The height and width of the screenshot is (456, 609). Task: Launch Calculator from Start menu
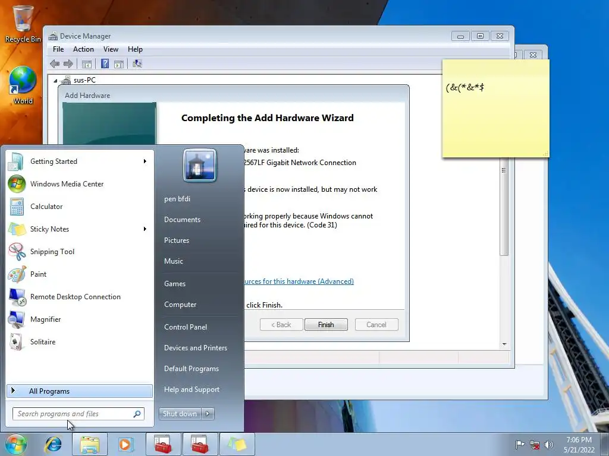point(80,206)
